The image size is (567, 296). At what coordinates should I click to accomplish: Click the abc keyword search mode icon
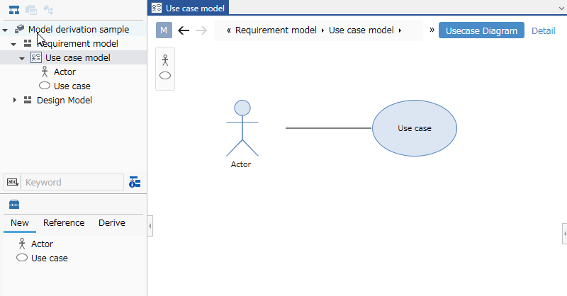point(13,182)
